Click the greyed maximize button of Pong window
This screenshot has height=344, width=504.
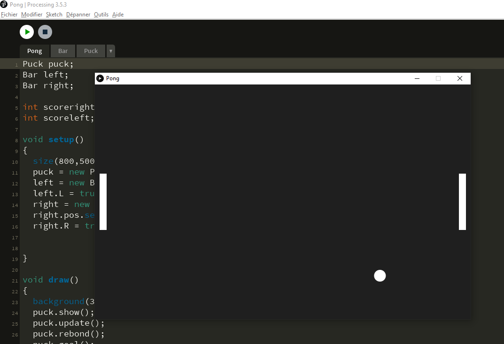tap(438, 78)
